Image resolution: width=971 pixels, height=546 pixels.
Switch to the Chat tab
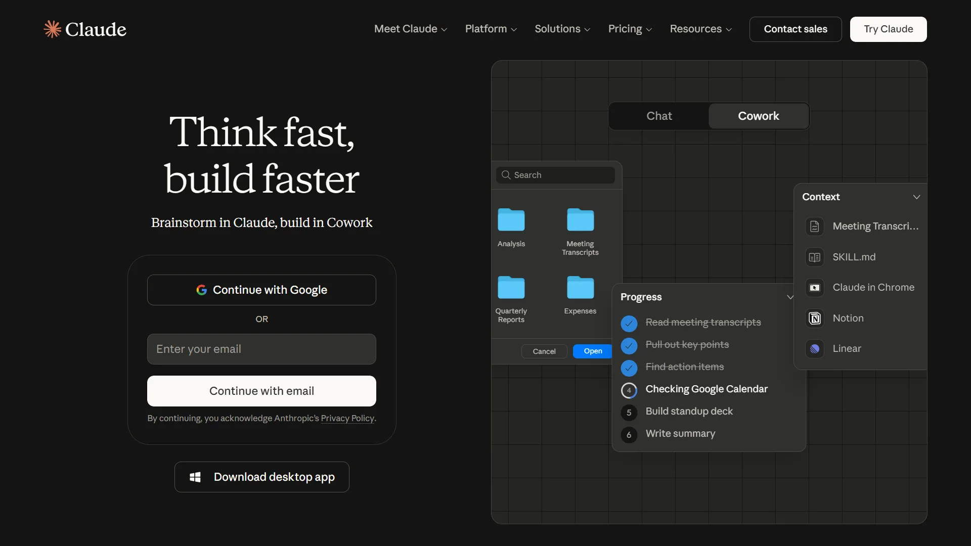(x=659, y=116)
